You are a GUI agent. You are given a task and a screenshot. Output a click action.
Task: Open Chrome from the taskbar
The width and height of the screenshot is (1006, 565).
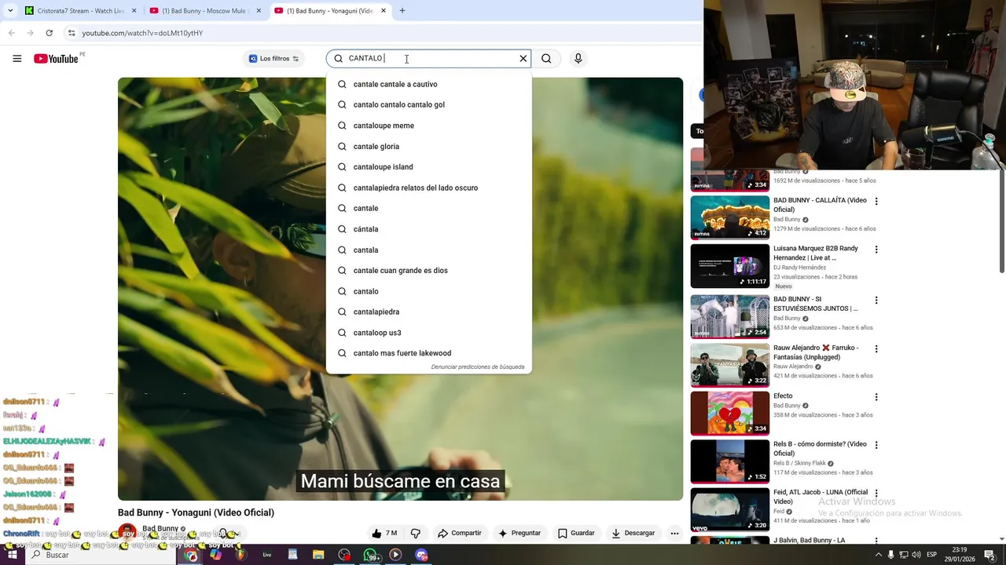click(x=191, y=555)
